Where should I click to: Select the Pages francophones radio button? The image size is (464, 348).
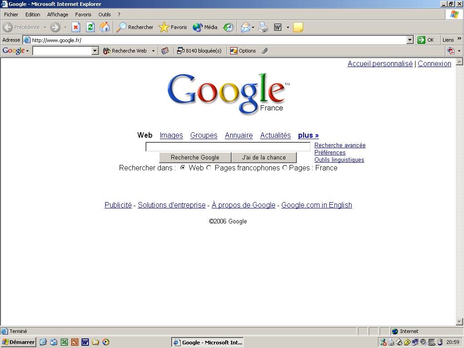[209, 168]
